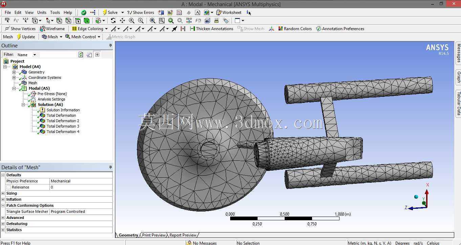This screenshot has height=245, width=461.
Task: Click the ISO view icon
Action: (189, 21)
